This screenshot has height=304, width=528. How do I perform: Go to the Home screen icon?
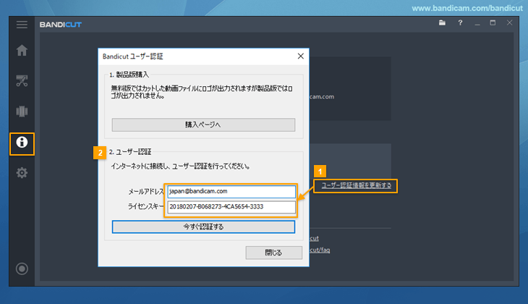click(x=22, y=51)
